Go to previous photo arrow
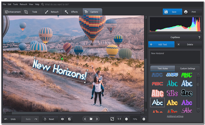205x125 pixels. point(85,119)
